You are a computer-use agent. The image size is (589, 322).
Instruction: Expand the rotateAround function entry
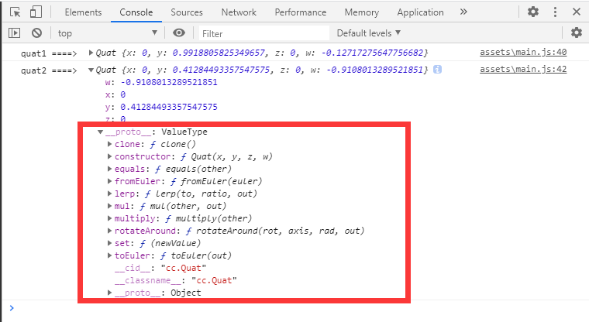(x=108, y=231)
